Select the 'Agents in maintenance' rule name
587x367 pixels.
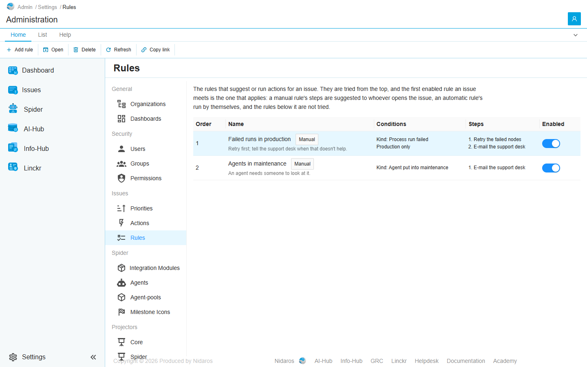257,164
